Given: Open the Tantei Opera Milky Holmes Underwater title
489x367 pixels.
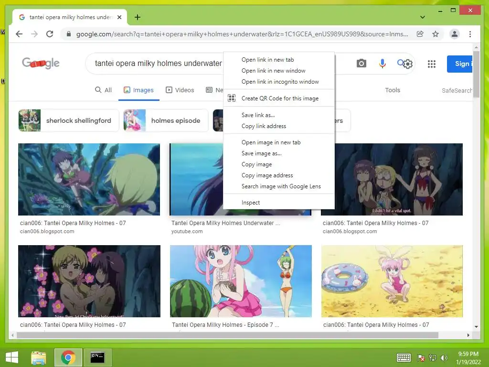Looking at the screenshot, I should tap(225, 223).
